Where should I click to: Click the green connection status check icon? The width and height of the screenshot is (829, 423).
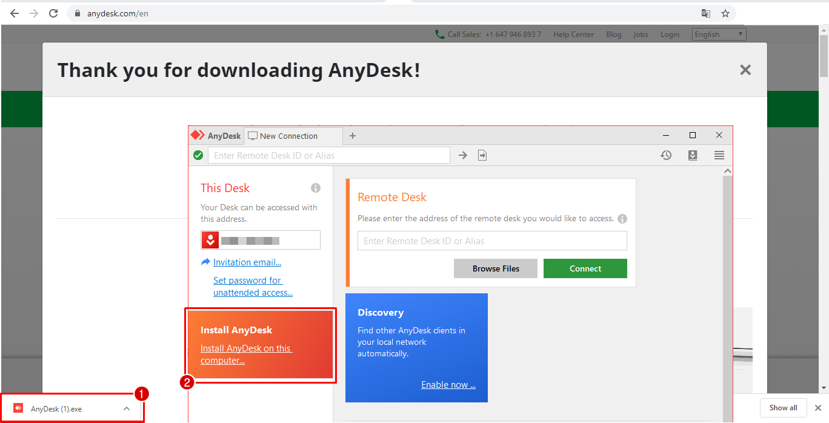point(198,156)
